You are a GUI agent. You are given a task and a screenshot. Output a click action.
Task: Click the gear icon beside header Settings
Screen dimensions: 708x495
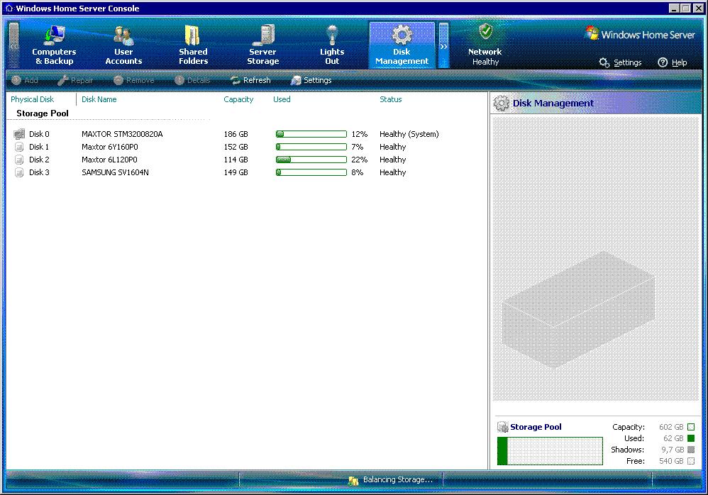click(x=604, y=62)
